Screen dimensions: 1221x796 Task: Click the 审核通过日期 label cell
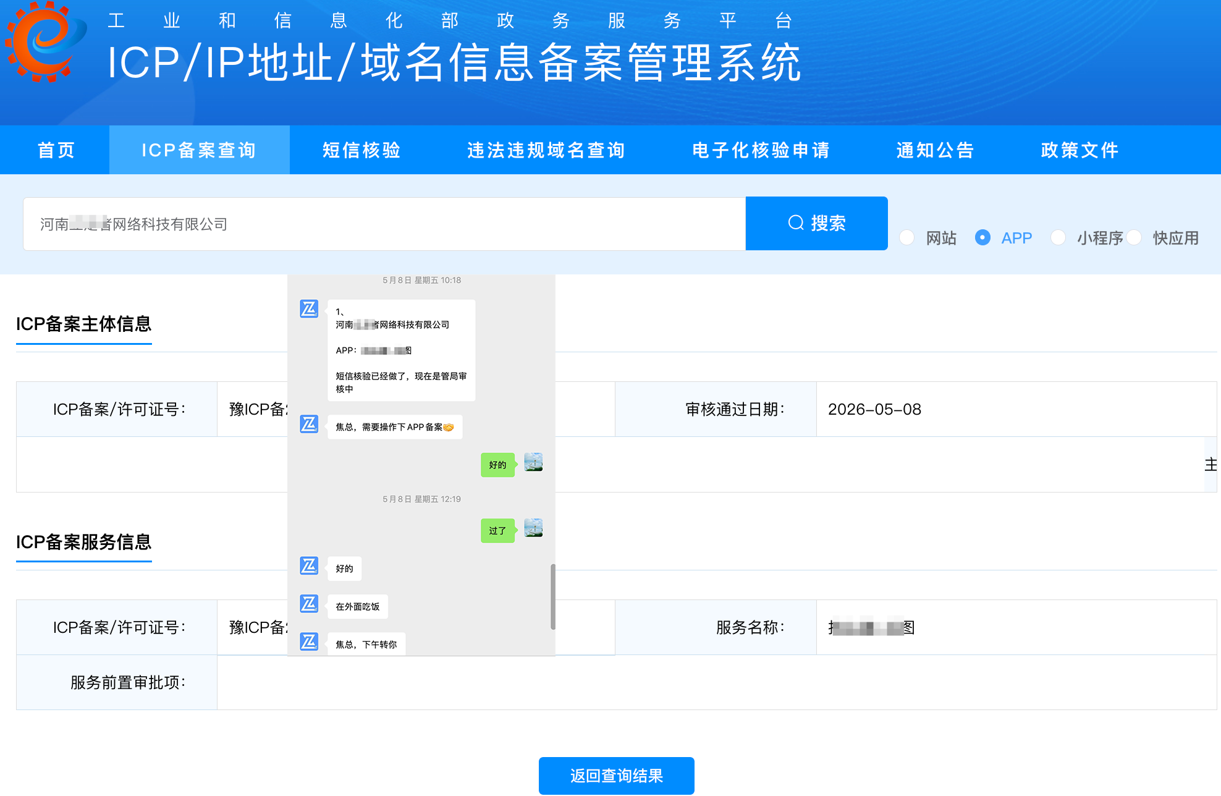click(716, 409)
